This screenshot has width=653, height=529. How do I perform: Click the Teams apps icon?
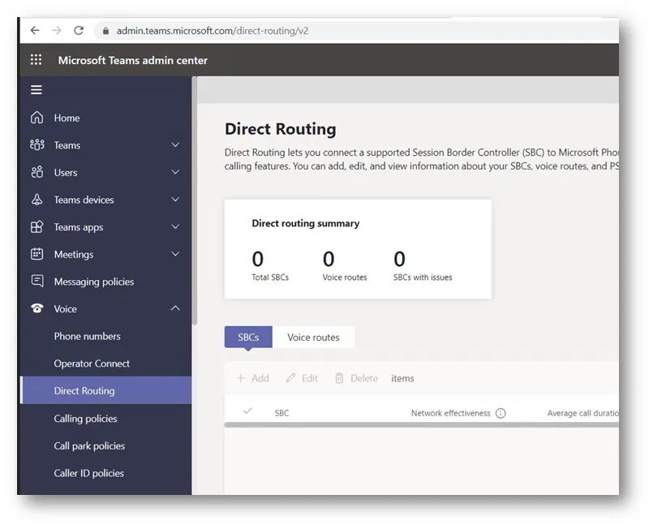pos(37,227)
